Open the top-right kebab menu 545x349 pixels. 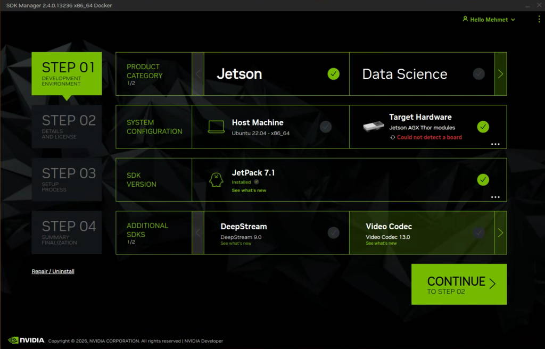[539, 19]
